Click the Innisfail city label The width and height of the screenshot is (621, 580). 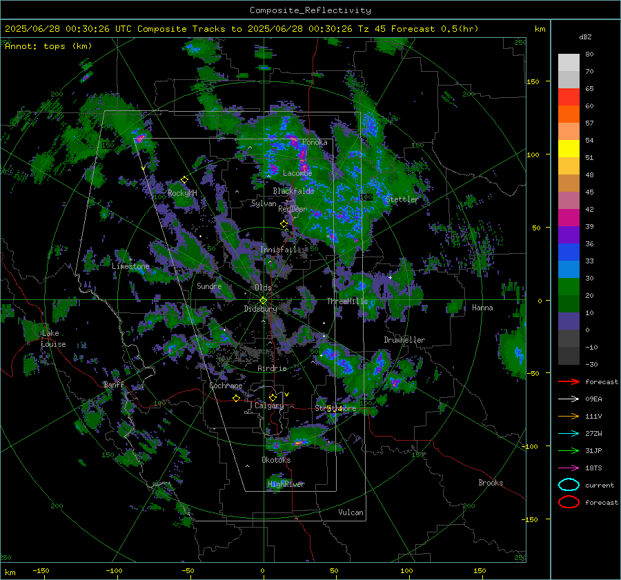[278, 250]
